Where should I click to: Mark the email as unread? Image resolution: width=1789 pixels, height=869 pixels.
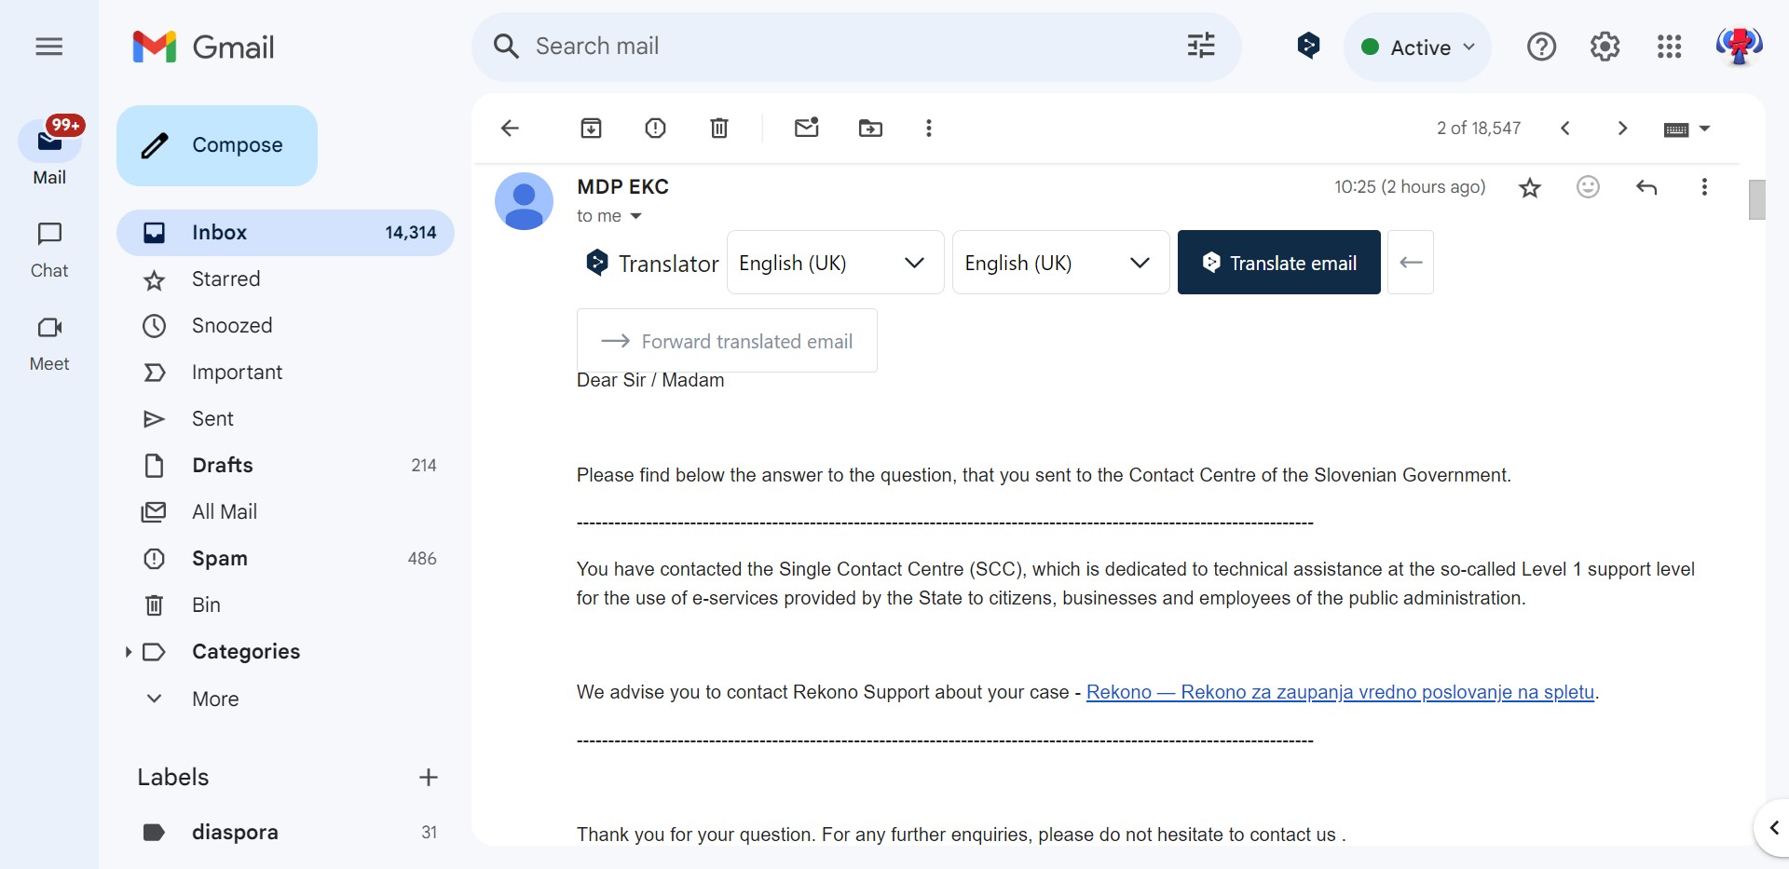807,128
